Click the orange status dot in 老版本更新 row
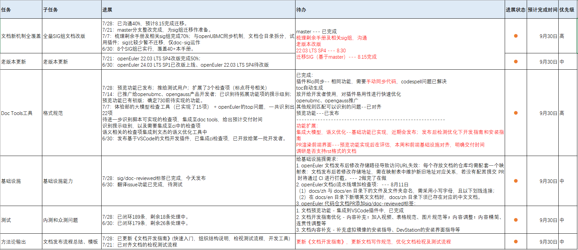Viewport: 578px width, 250px height. [516, 62]
